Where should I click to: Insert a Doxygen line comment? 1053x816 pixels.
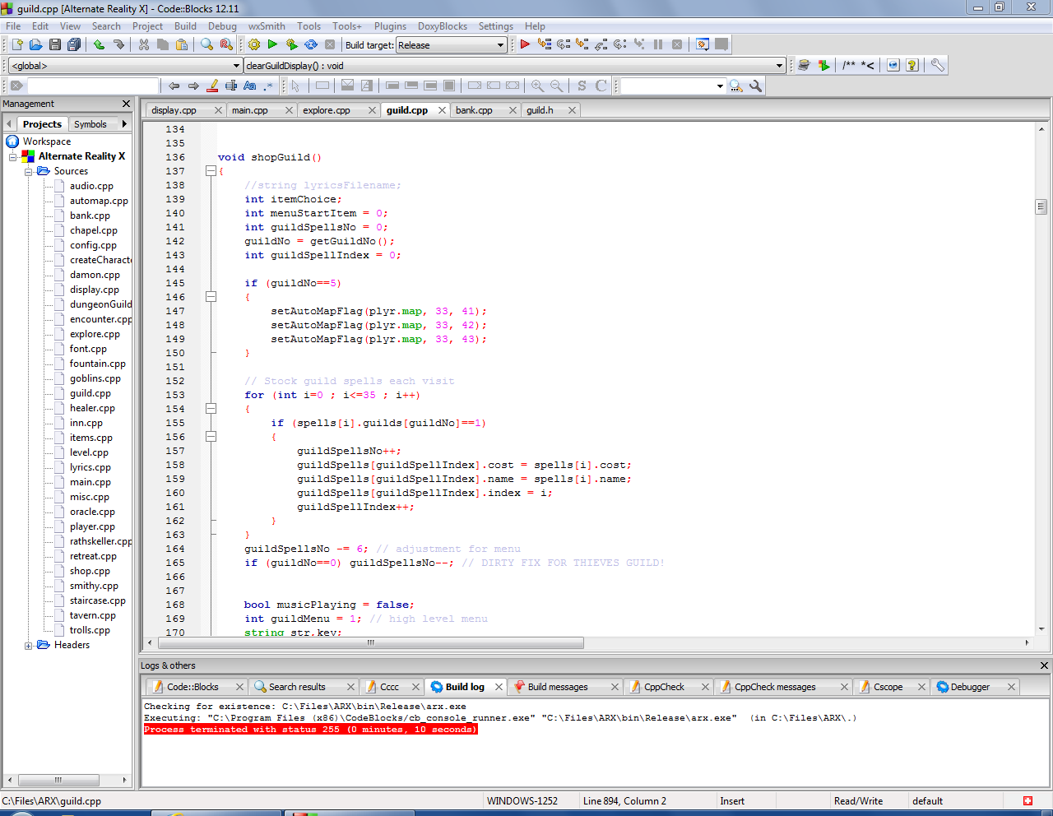click(x=868, y=65)
